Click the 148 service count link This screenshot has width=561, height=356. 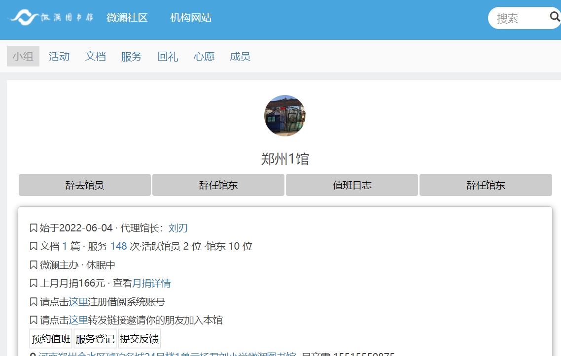pyautogui.click(x=118, y=246)
